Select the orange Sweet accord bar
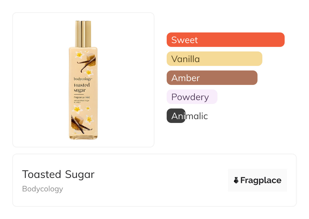This screenshot has height=219, width=309. coord(226,40)
